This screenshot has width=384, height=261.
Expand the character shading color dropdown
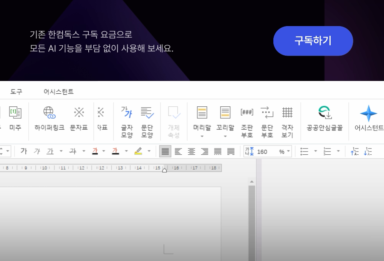point(126,151)
